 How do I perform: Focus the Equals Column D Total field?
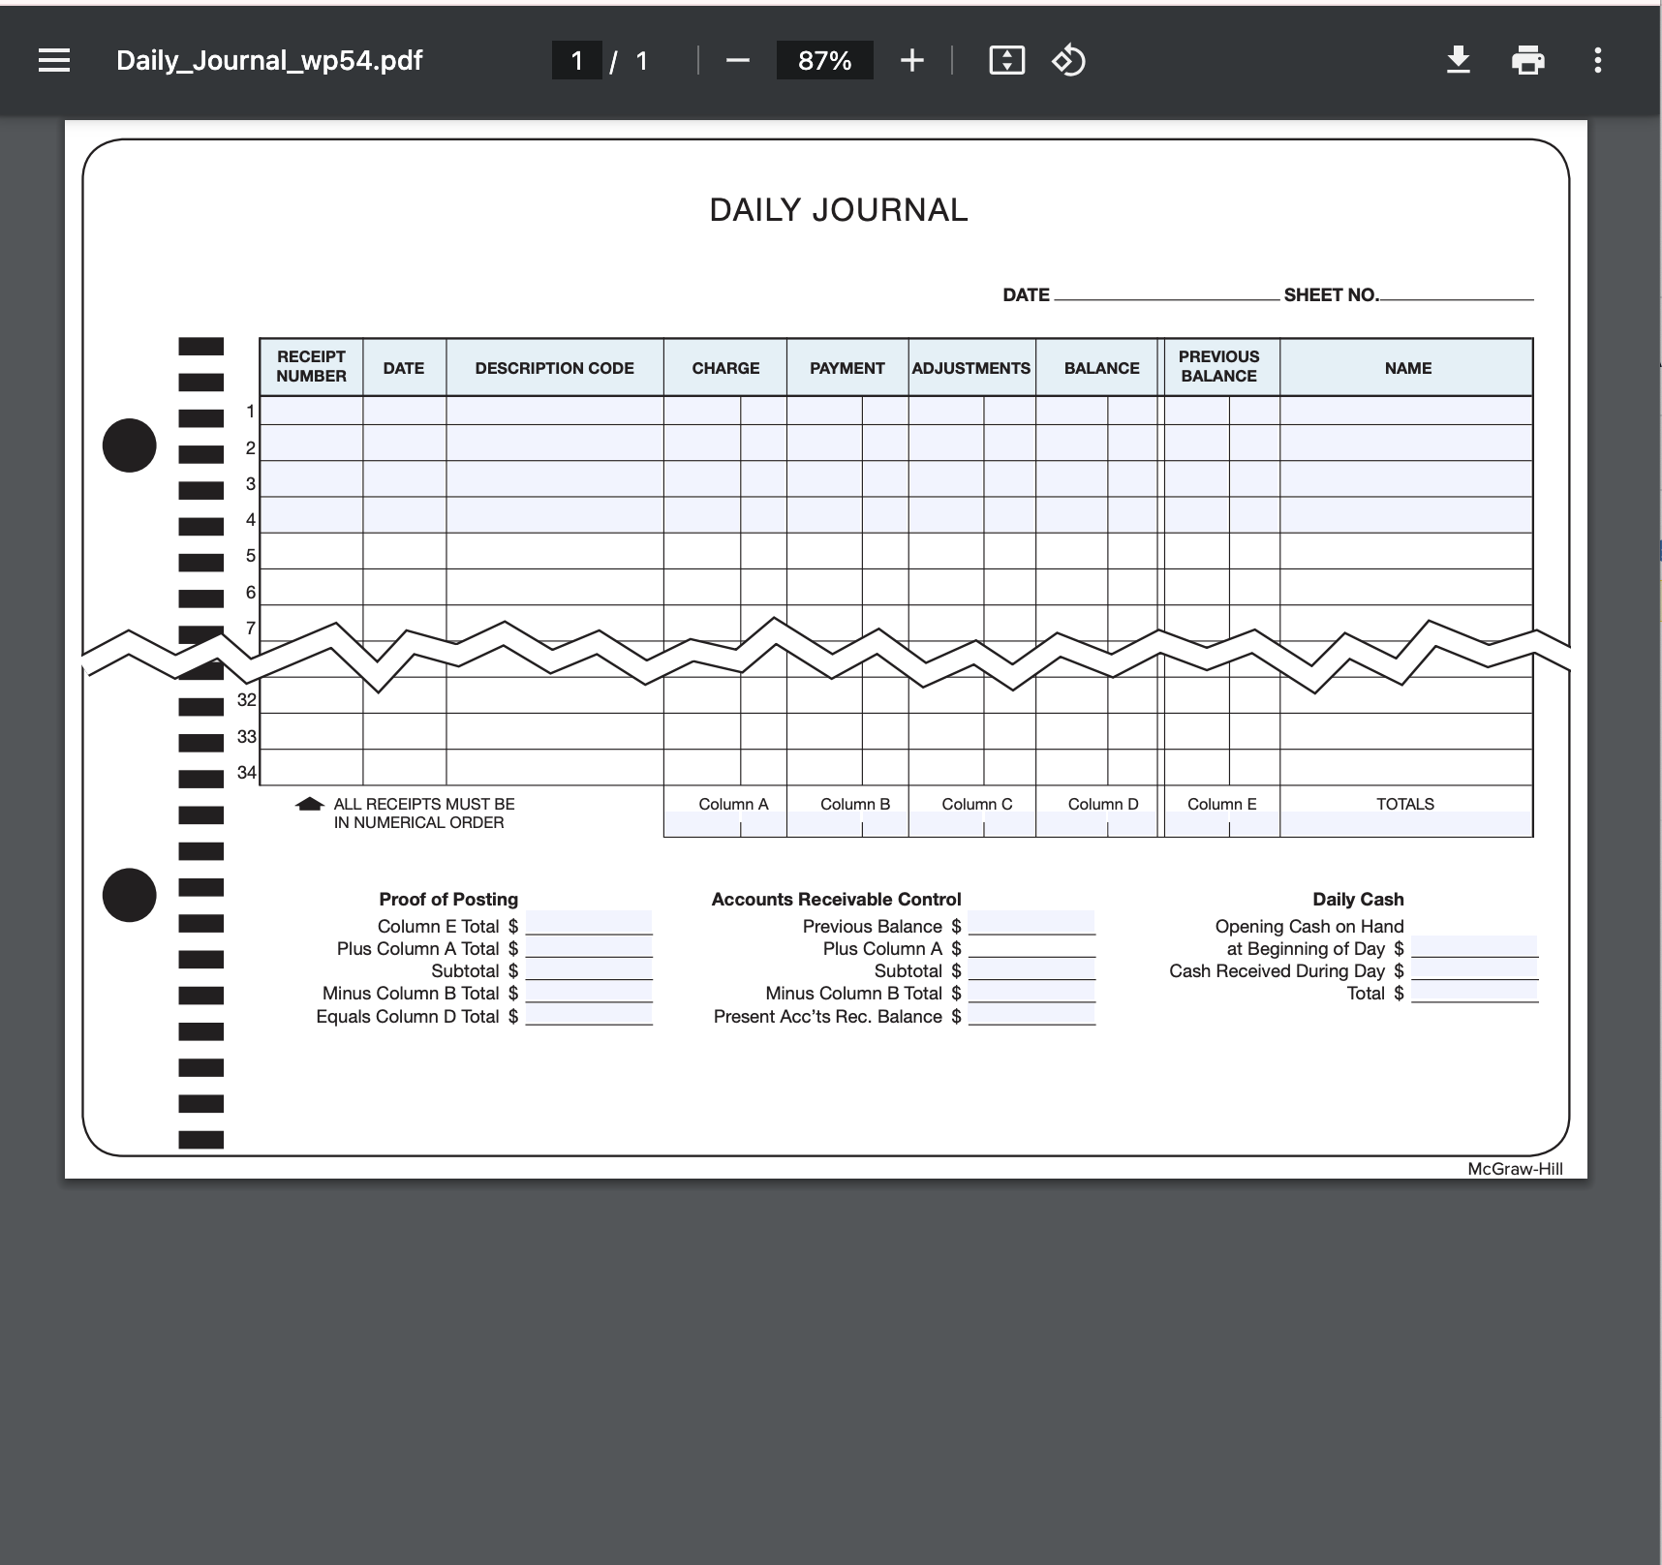(589, 1014)
